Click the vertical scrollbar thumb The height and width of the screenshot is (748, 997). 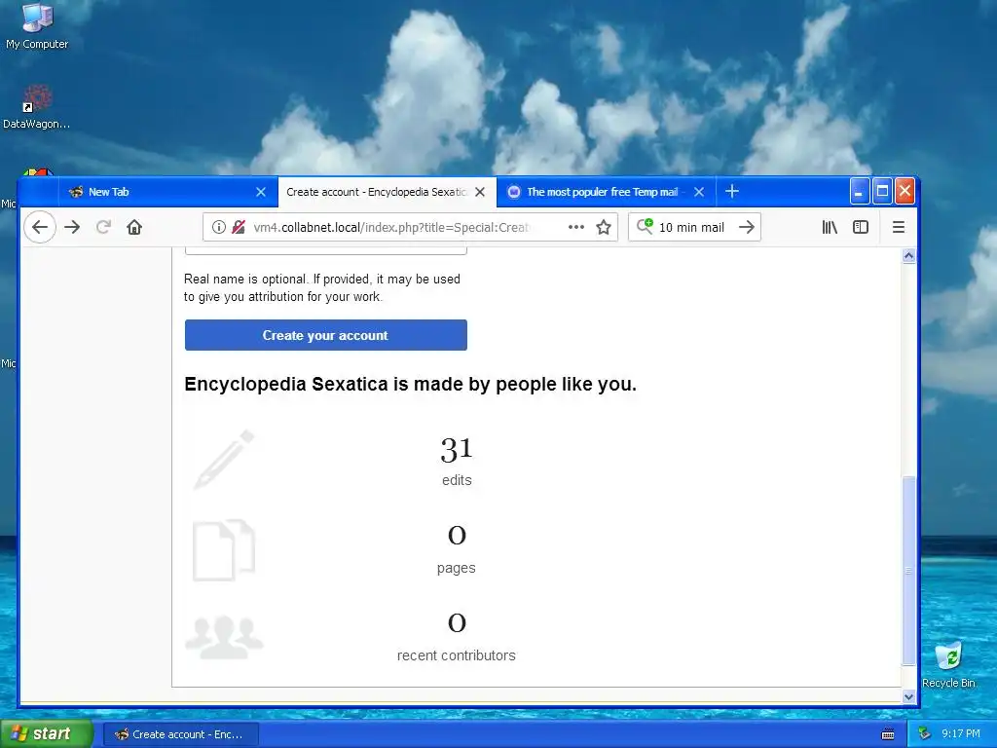[x=908, y=571]
